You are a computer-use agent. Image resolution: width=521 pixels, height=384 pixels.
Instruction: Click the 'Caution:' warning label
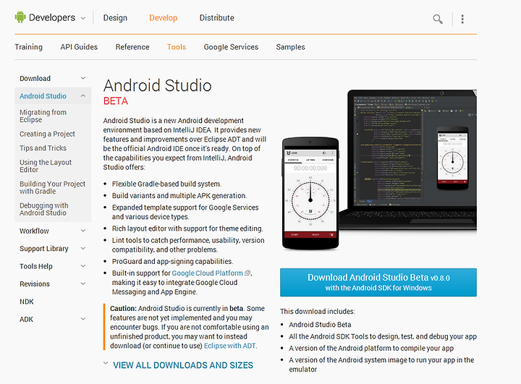point(123,308)
